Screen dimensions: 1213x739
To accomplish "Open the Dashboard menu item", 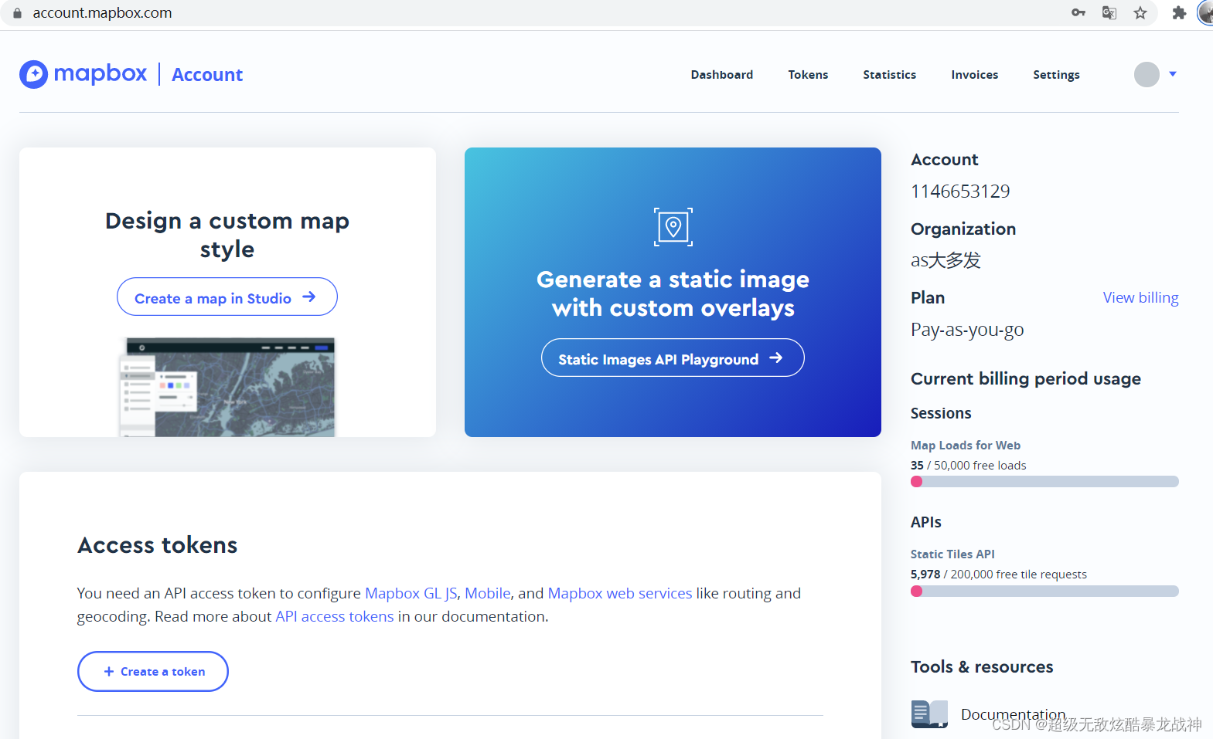I will coord(722,75).
